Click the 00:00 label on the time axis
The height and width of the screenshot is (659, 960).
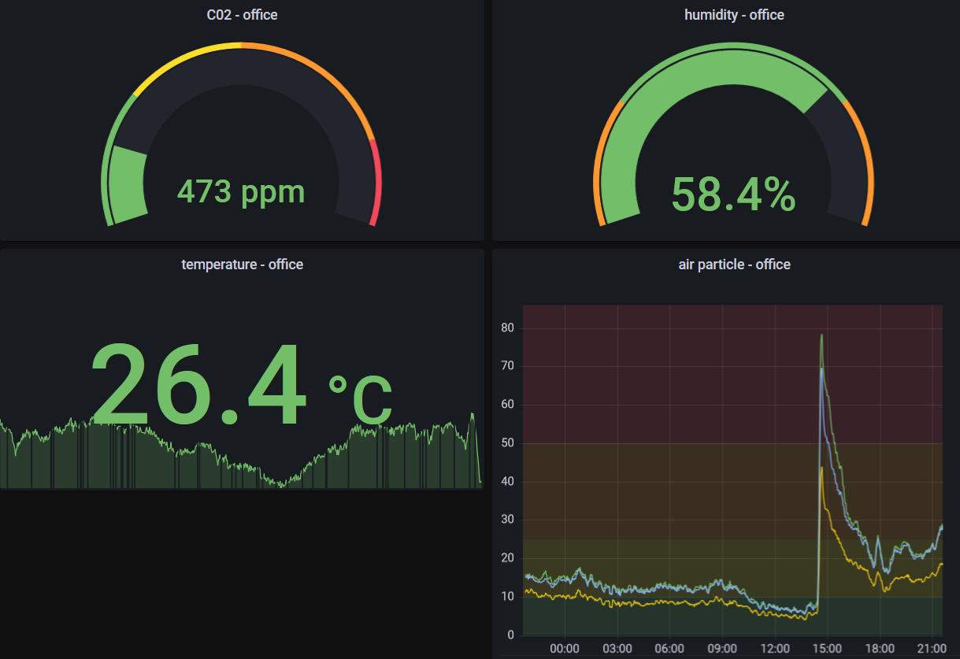pyautogui.click(x=564, y=649)
